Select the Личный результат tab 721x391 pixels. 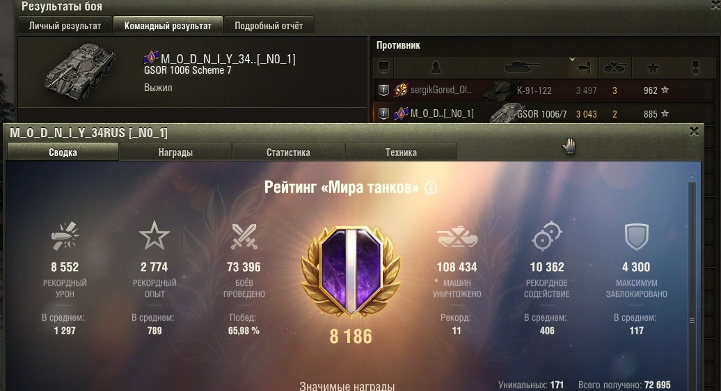click(65, 26)
